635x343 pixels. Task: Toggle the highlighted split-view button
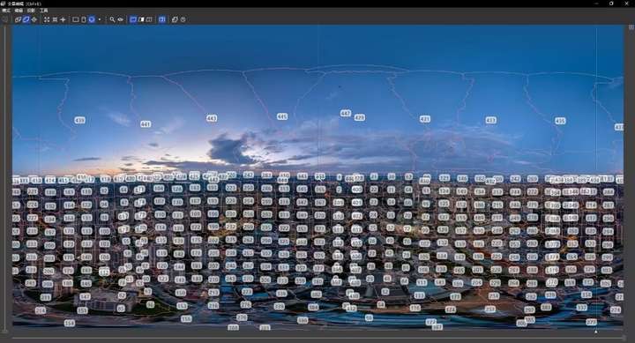click(x=162, y=19)
